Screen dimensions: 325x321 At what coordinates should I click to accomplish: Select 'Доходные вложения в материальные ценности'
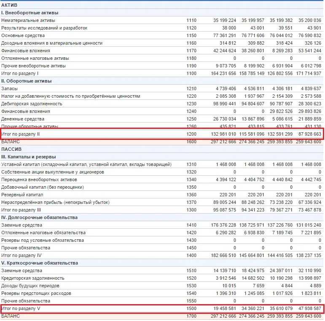(x=52, y=43)
